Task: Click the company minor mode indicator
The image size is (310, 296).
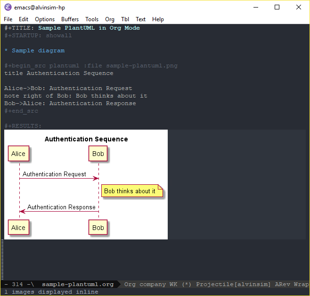Action: tap(152, 284)
